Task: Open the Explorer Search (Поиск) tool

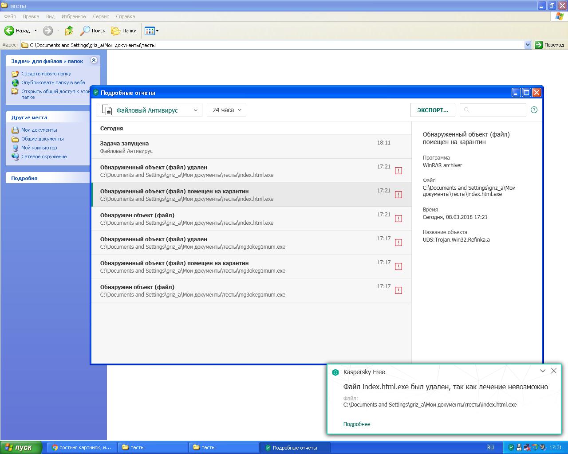Action: click(92, 31)
